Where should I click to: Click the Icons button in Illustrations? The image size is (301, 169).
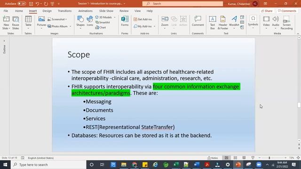[90, 21]
